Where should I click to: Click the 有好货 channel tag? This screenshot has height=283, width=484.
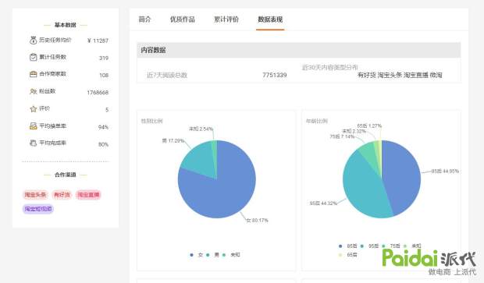[x=62, y=195]
